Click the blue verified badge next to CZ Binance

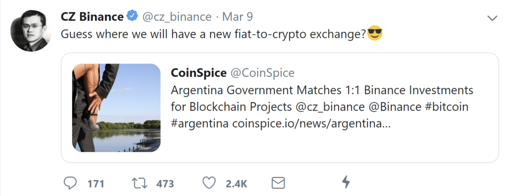pos(131,16)
